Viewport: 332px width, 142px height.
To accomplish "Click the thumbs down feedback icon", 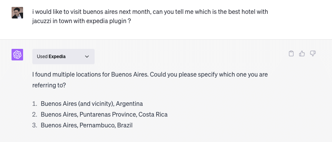I will (313, 53).
